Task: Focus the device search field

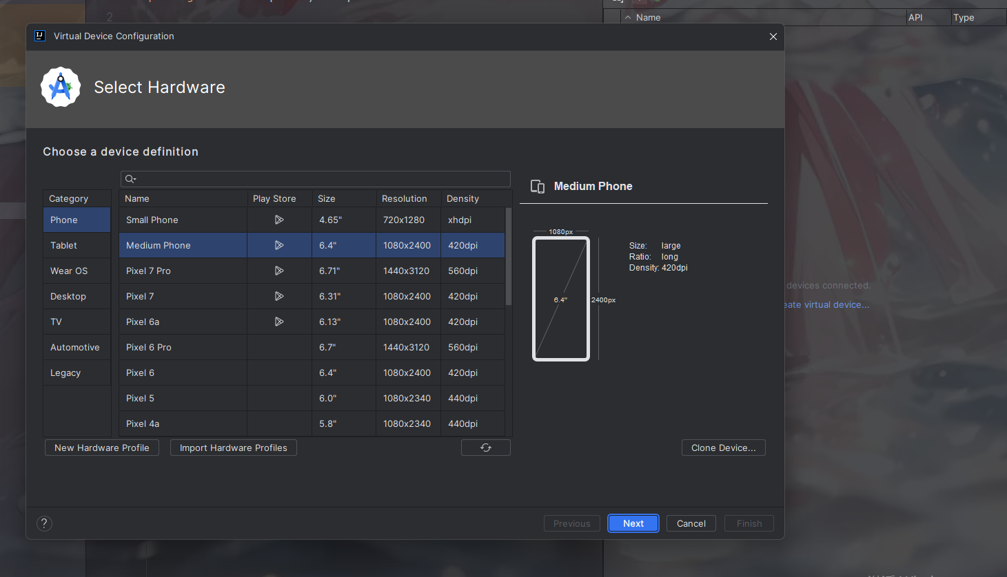Action: [x=316, y=179]
